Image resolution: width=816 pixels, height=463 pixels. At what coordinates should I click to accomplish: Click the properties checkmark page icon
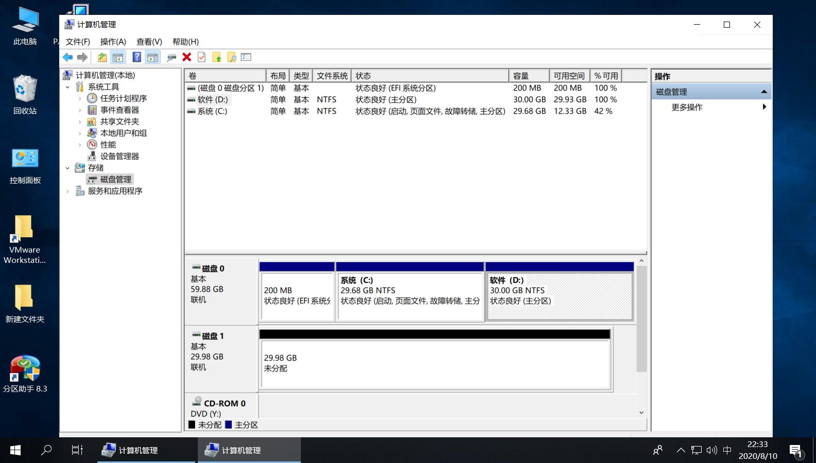[201, 57]
